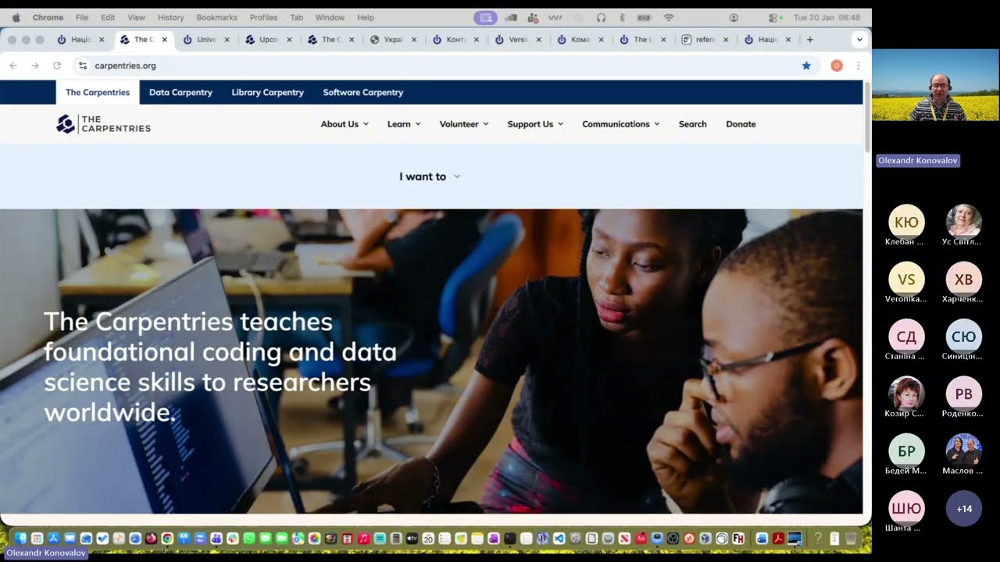The image size is (1000, 562).
Task: Open the Apple menu
Action: point(16,17)
